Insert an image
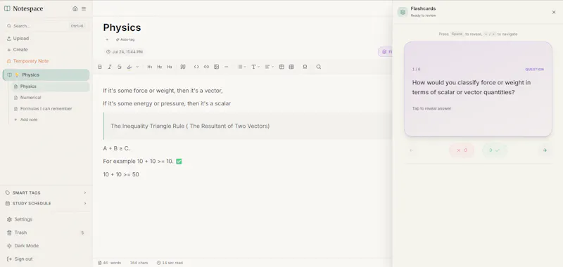This screenshot has width=563, height=267. click(217, 67)
